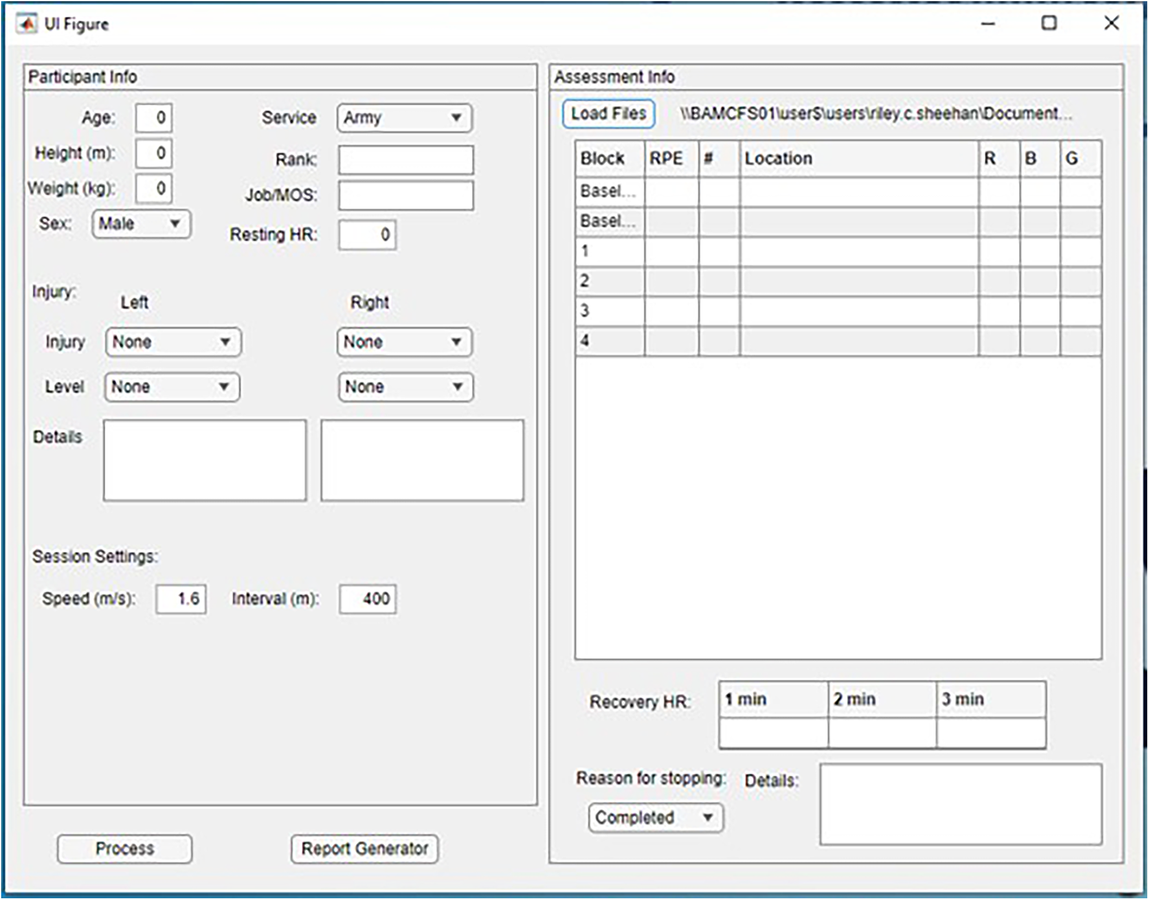Focus the Age input field
The height and width of the screenshot is (900, 1149).
(154, 118)
